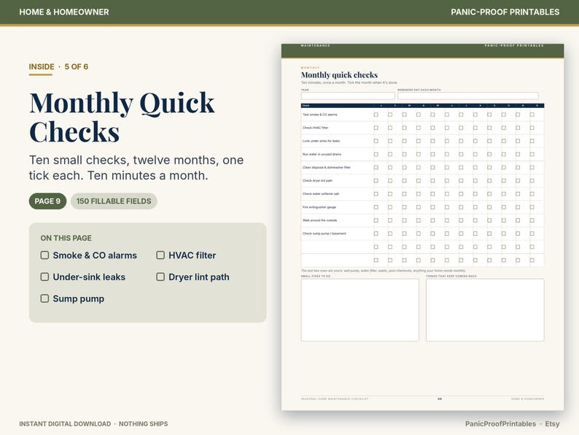Click the Small fixes to do box
This screenshot has width=579, height=435.
[x=360, y=309]
